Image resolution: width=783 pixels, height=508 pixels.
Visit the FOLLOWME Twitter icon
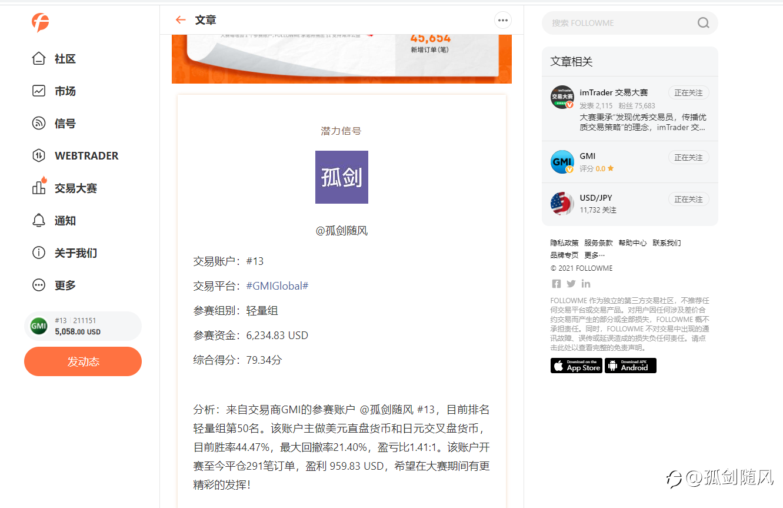click(x=571, y=284)
